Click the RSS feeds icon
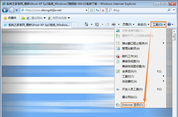Screen dimensions: 178x117 pos(97,24)
